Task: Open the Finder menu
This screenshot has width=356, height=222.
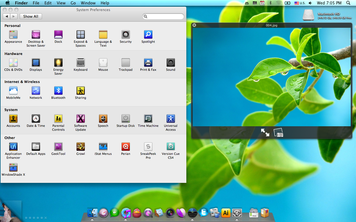Action: (21, 3)
